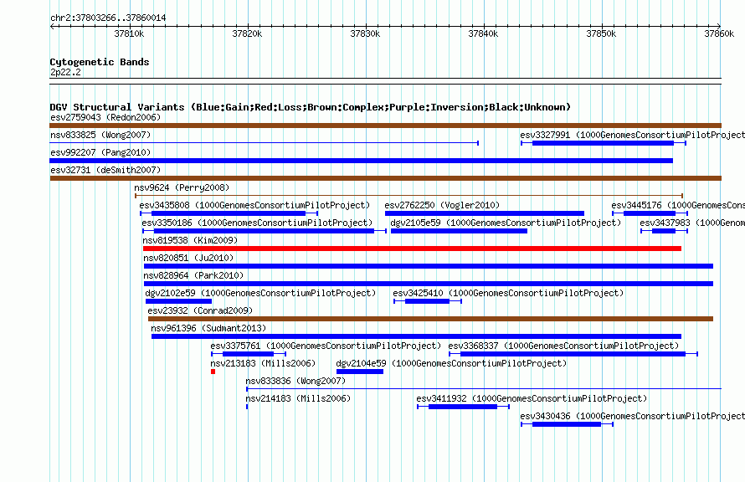Select the blue nsv828964 bar
The image size is (745, 482).
pos(428,284)
